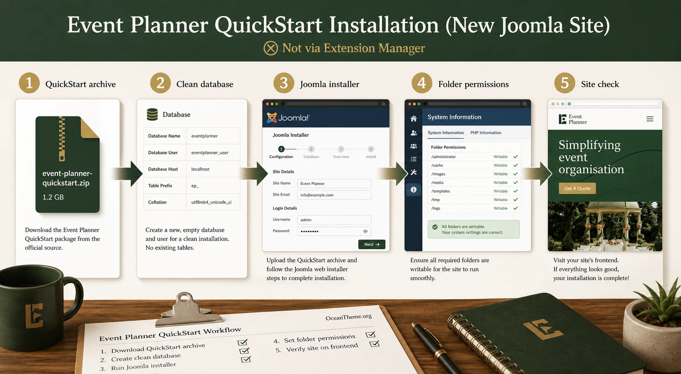Click checkmark for /cache folder
The image size is (681, 374).
point(515,165)
